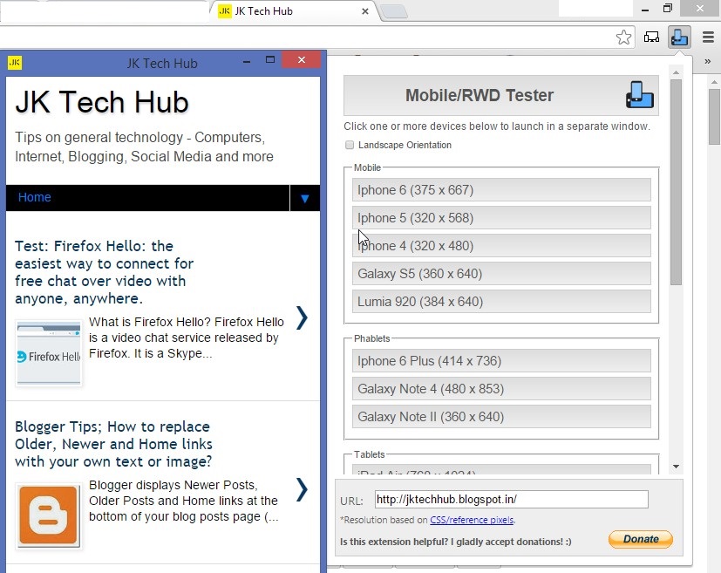
Task: Open the Home menu link
Action: pyautogui.click(x=35, y=197)
